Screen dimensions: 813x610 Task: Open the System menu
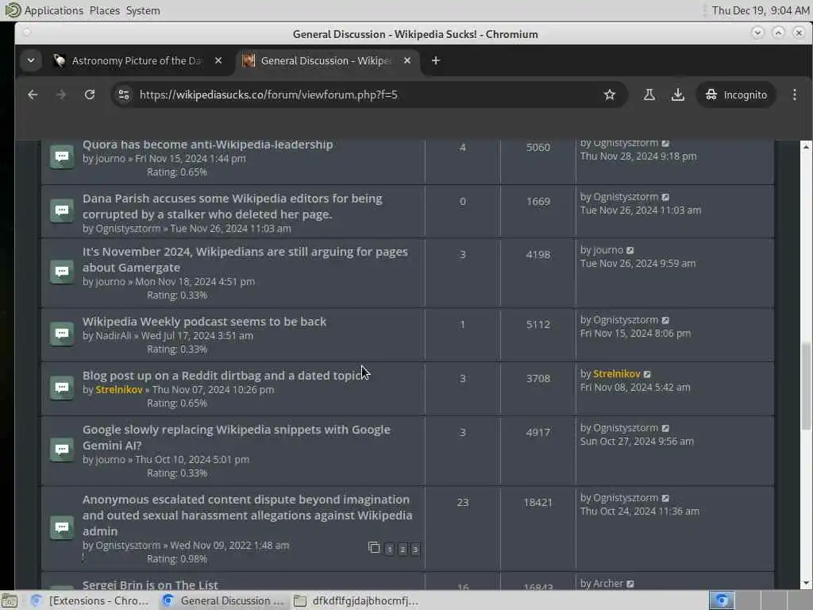pos(143,10)
